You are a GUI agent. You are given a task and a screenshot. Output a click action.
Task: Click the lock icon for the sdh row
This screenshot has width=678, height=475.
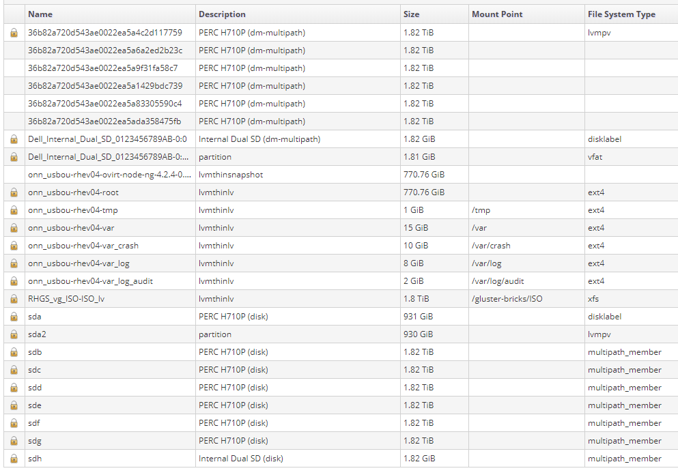tap(14, 459)
